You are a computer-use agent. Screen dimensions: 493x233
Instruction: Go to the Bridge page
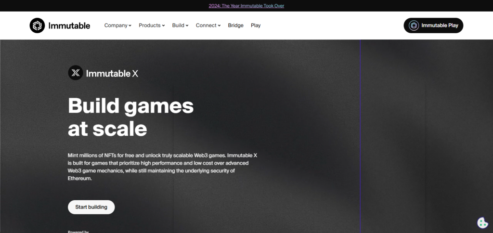pyautogui.click(x=235, y=26)
